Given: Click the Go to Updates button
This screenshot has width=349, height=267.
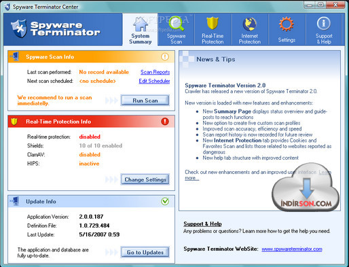Looking at the screenshot, I should (x=145, y=252).
